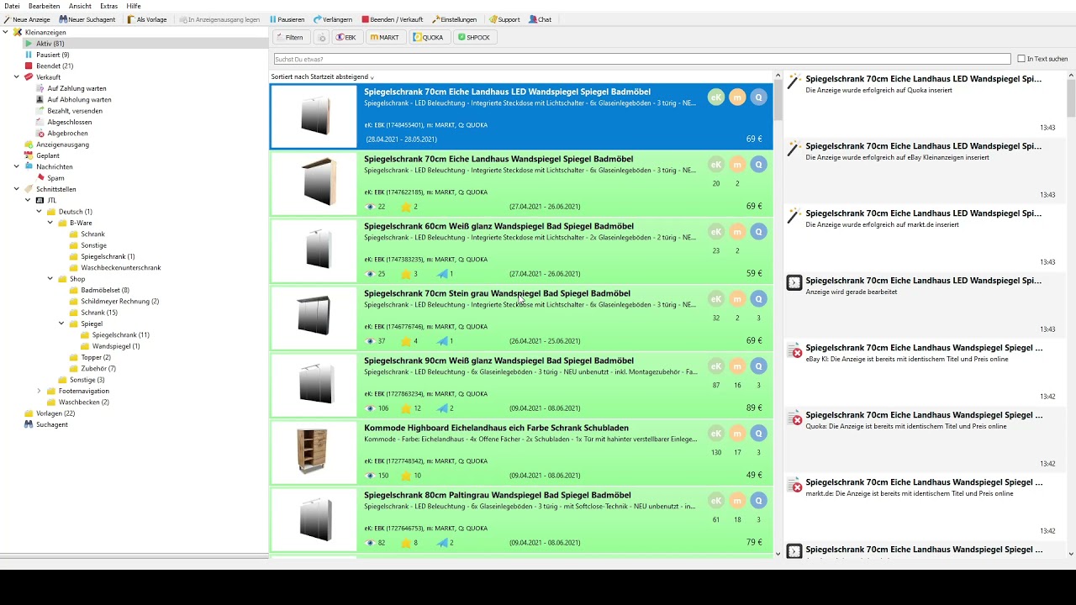Viewport: 1076px width, 605px height.
Task: Click the star icon of Spiegelschrank 90cm Weiß listing
Action: coord(406,408)
